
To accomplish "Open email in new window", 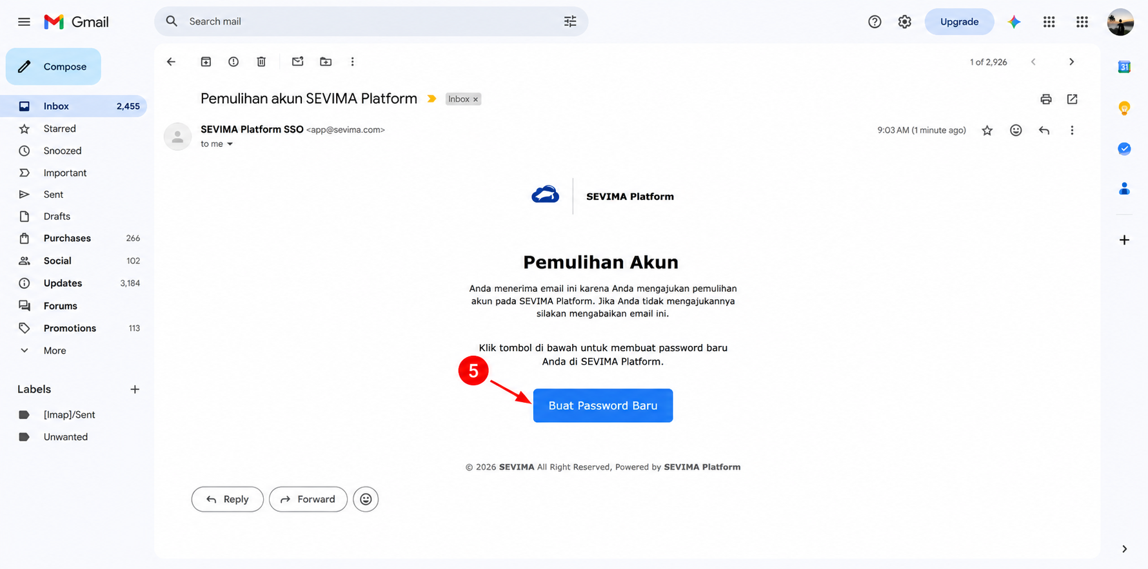I will (1072, 99).
